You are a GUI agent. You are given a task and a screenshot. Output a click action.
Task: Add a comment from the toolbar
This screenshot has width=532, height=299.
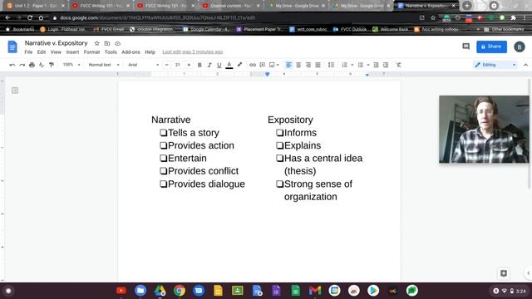pos(263,65)
